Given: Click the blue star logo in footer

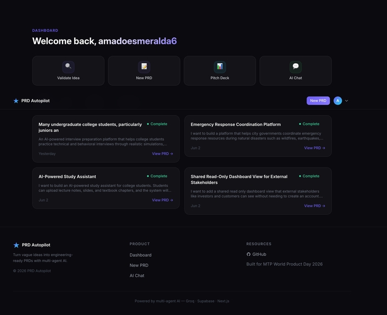Looking at the screenshot, I should coord(16,245).
